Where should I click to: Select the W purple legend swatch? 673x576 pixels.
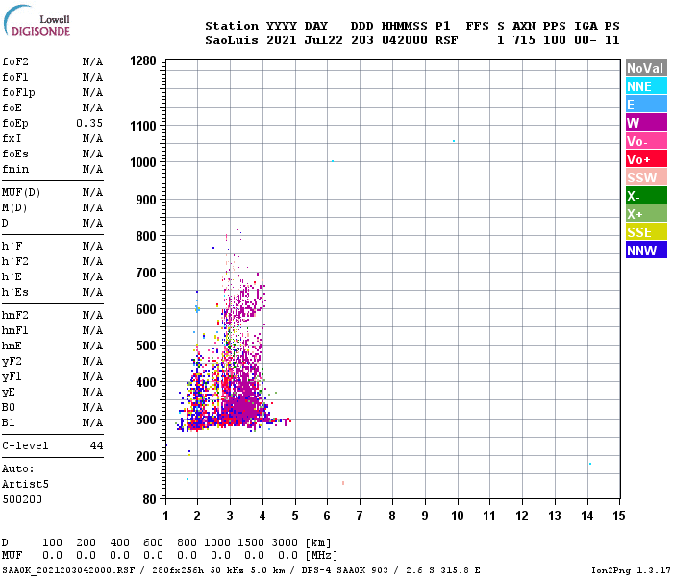point(646,123)
